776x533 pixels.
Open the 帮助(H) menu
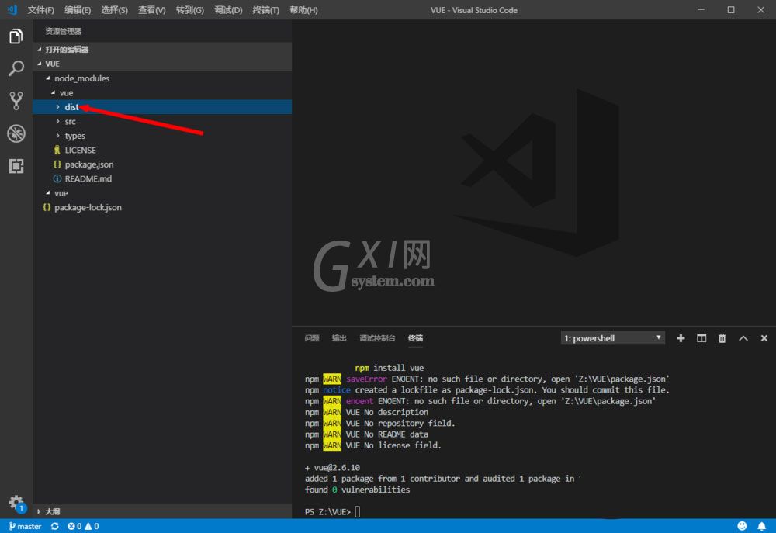(303, 10)
